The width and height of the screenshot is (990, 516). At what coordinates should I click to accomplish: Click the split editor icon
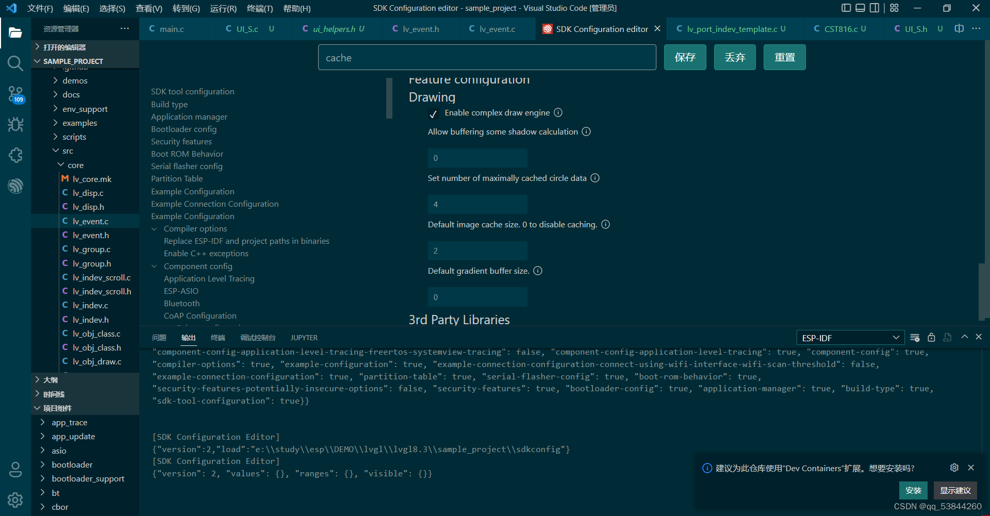[x=959, y=28]
